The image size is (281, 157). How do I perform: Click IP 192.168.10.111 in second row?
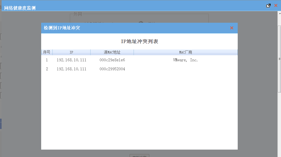[71, 69]
